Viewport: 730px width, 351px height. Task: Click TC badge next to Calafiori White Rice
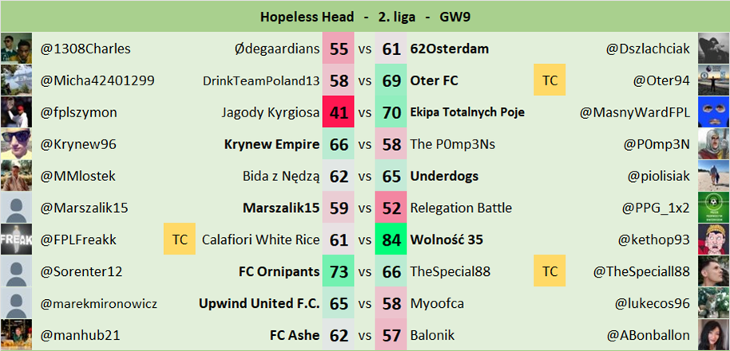(180, 239)
